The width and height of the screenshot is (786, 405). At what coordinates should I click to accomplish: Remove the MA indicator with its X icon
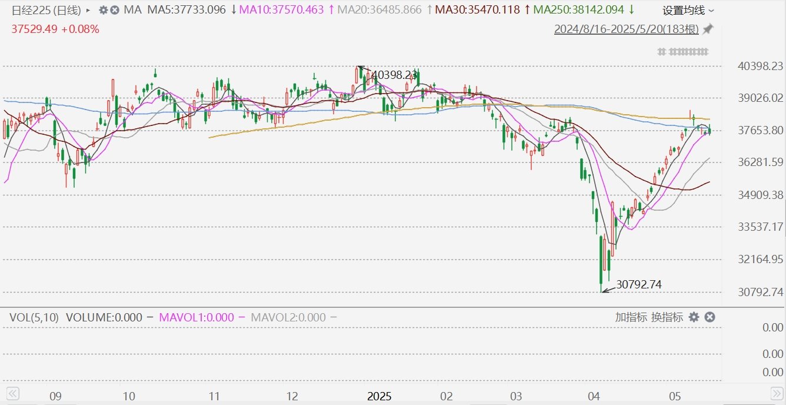[x=115, y=10]
